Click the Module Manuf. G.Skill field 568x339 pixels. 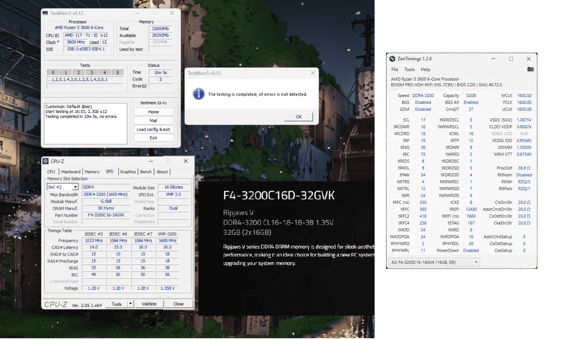(106, 202)
